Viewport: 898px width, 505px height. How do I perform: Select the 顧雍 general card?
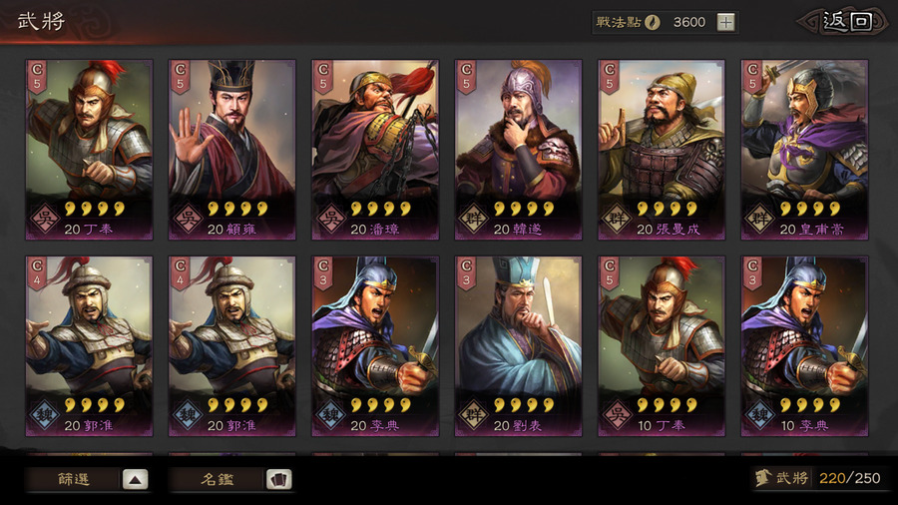click(231, 150)
